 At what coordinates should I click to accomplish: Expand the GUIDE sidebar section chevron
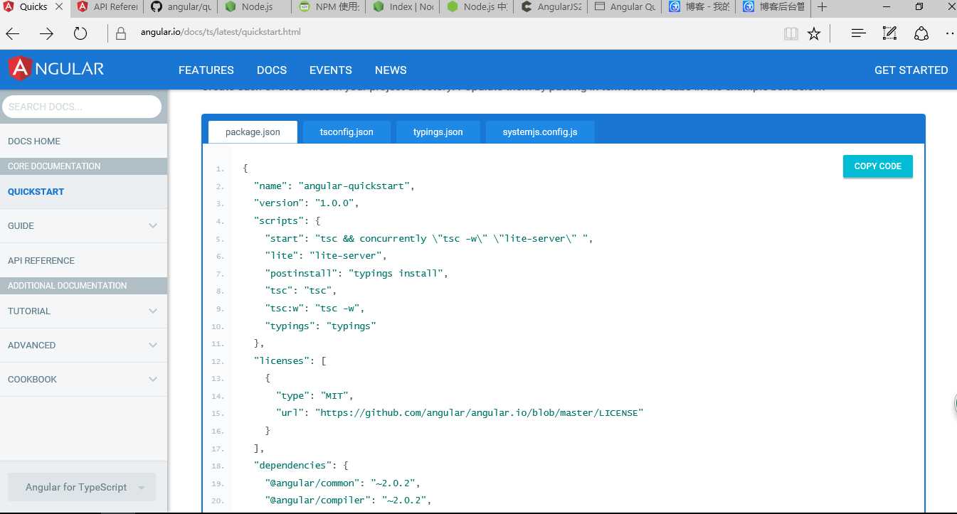click(153, 226)
